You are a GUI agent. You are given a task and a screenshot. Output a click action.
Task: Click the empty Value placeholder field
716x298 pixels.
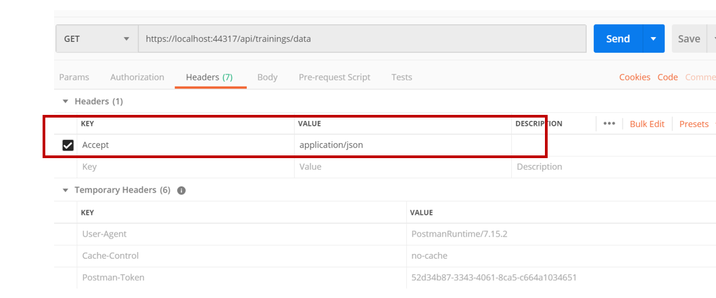[403, 167]
